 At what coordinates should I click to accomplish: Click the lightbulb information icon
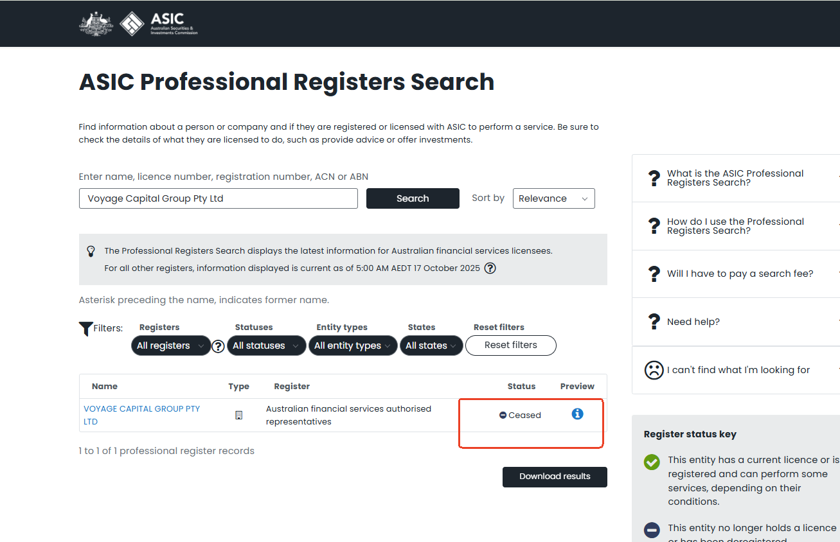coord(91,251)
